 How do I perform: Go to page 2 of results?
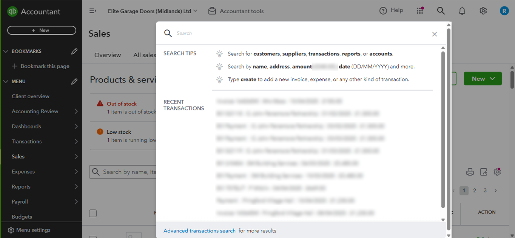[475, 191]
